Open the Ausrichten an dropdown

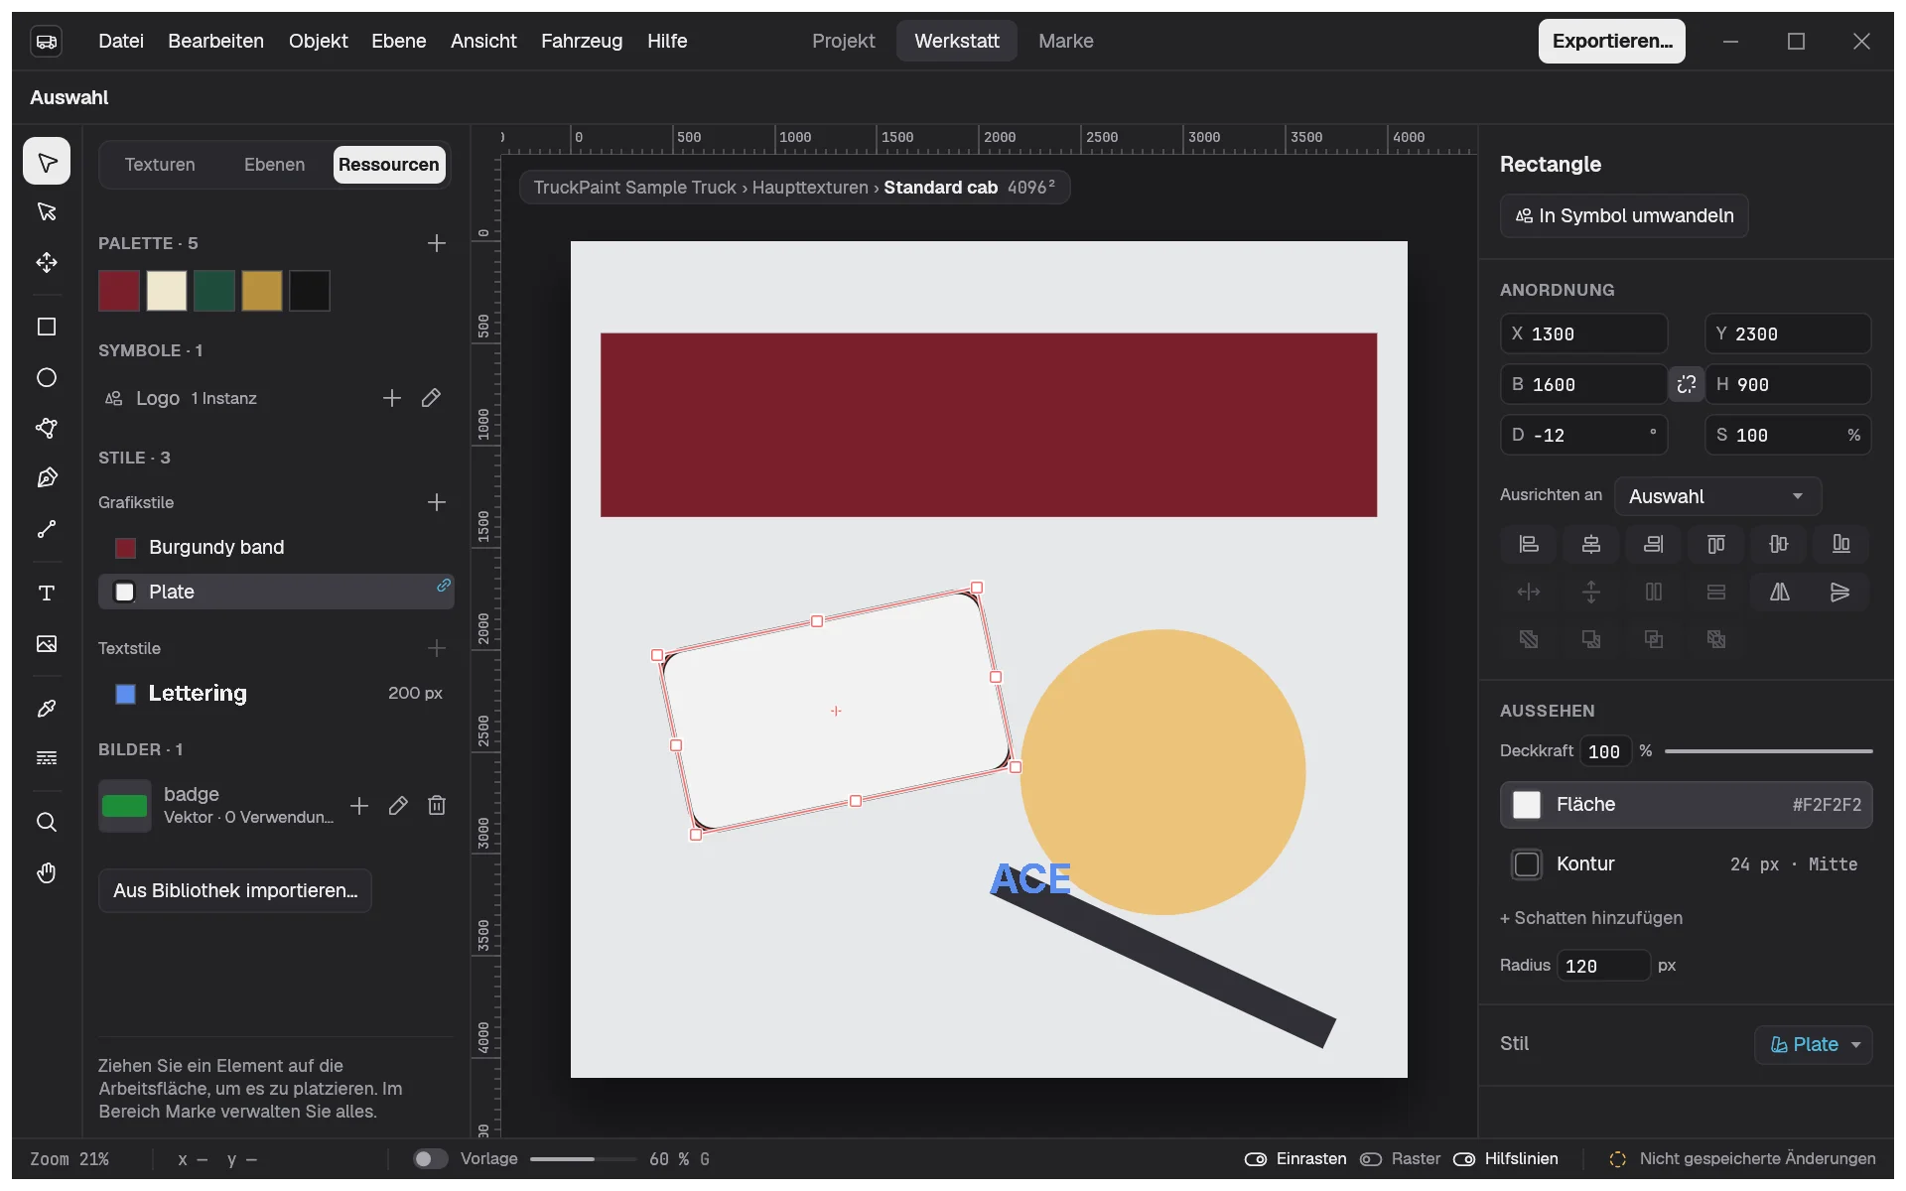pos(1718,496)
